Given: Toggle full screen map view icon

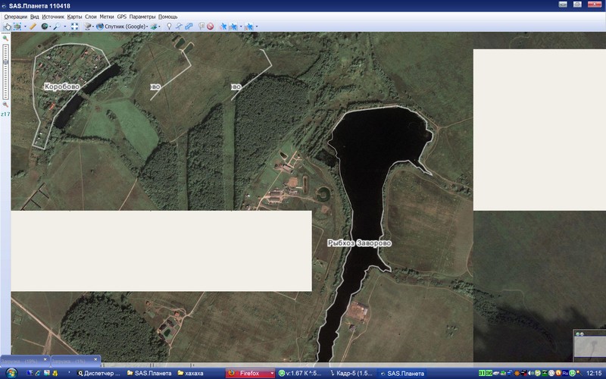Looking at the screenshot, I should click(x=75, y=27).
